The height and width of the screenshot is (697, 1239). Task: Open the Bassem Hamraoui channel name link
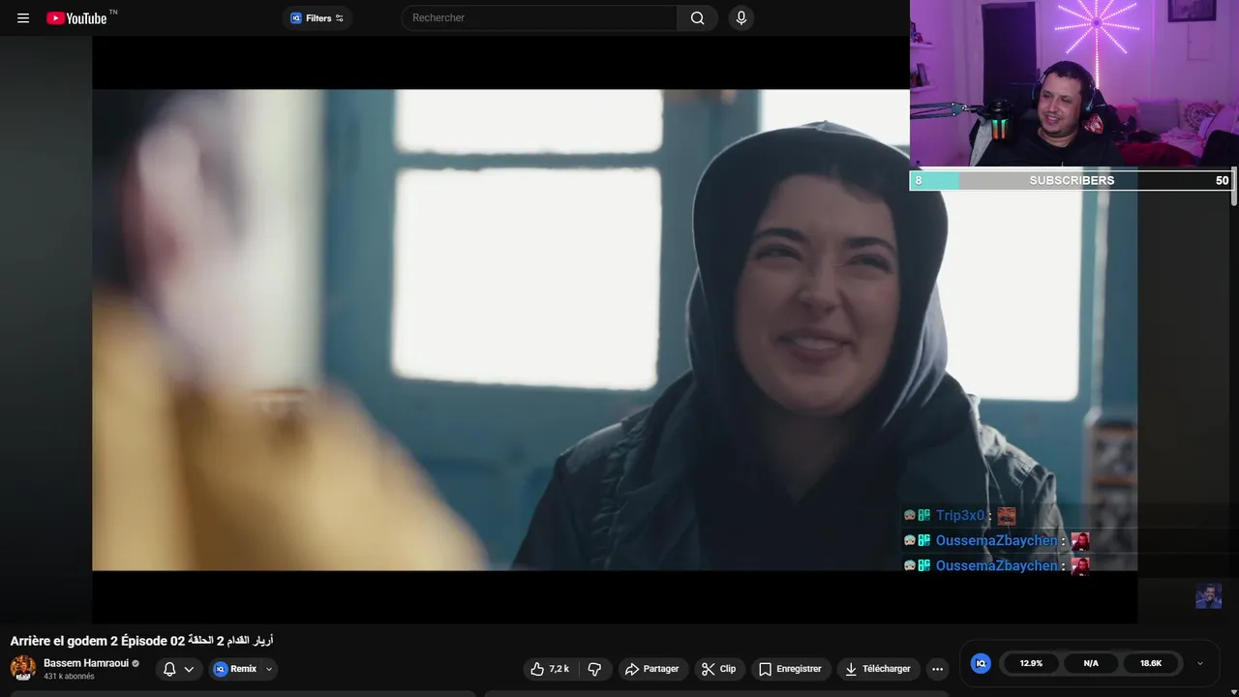point(86,663)
